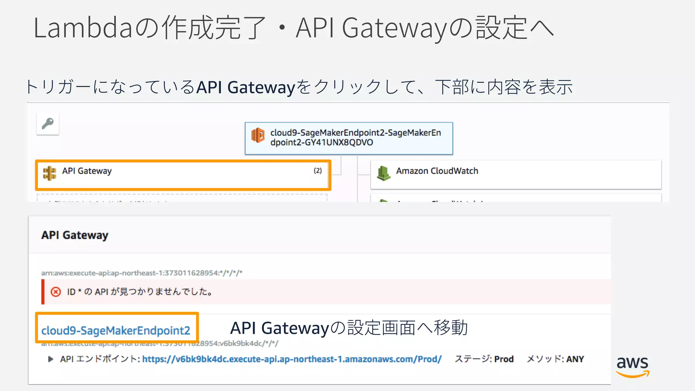Click the arn:aws:execute-api wildcard ARN text
The image size is (695, 391).
pos(142,273)
